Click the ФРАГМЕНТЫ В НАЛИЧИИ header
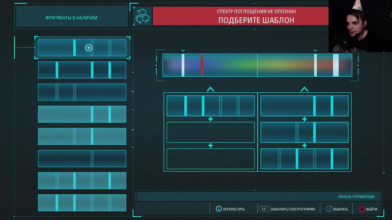Viewport: 392px width, 220px height. pos(71,18)
